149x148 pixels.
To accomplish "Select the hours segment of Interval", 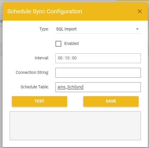I will tap(60, 58).
